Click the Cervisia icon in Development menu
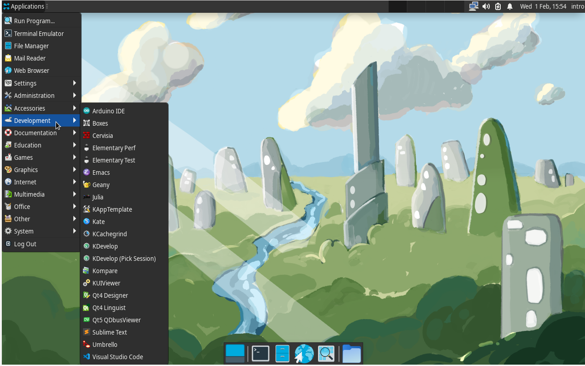Viewport: 585px width, 366px height. point(86,136)
